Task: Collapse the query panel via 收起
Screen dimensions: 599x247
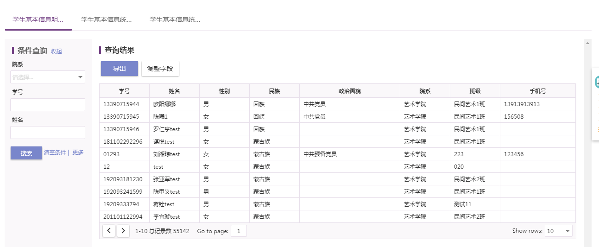Action: click(x=56, y=51)
